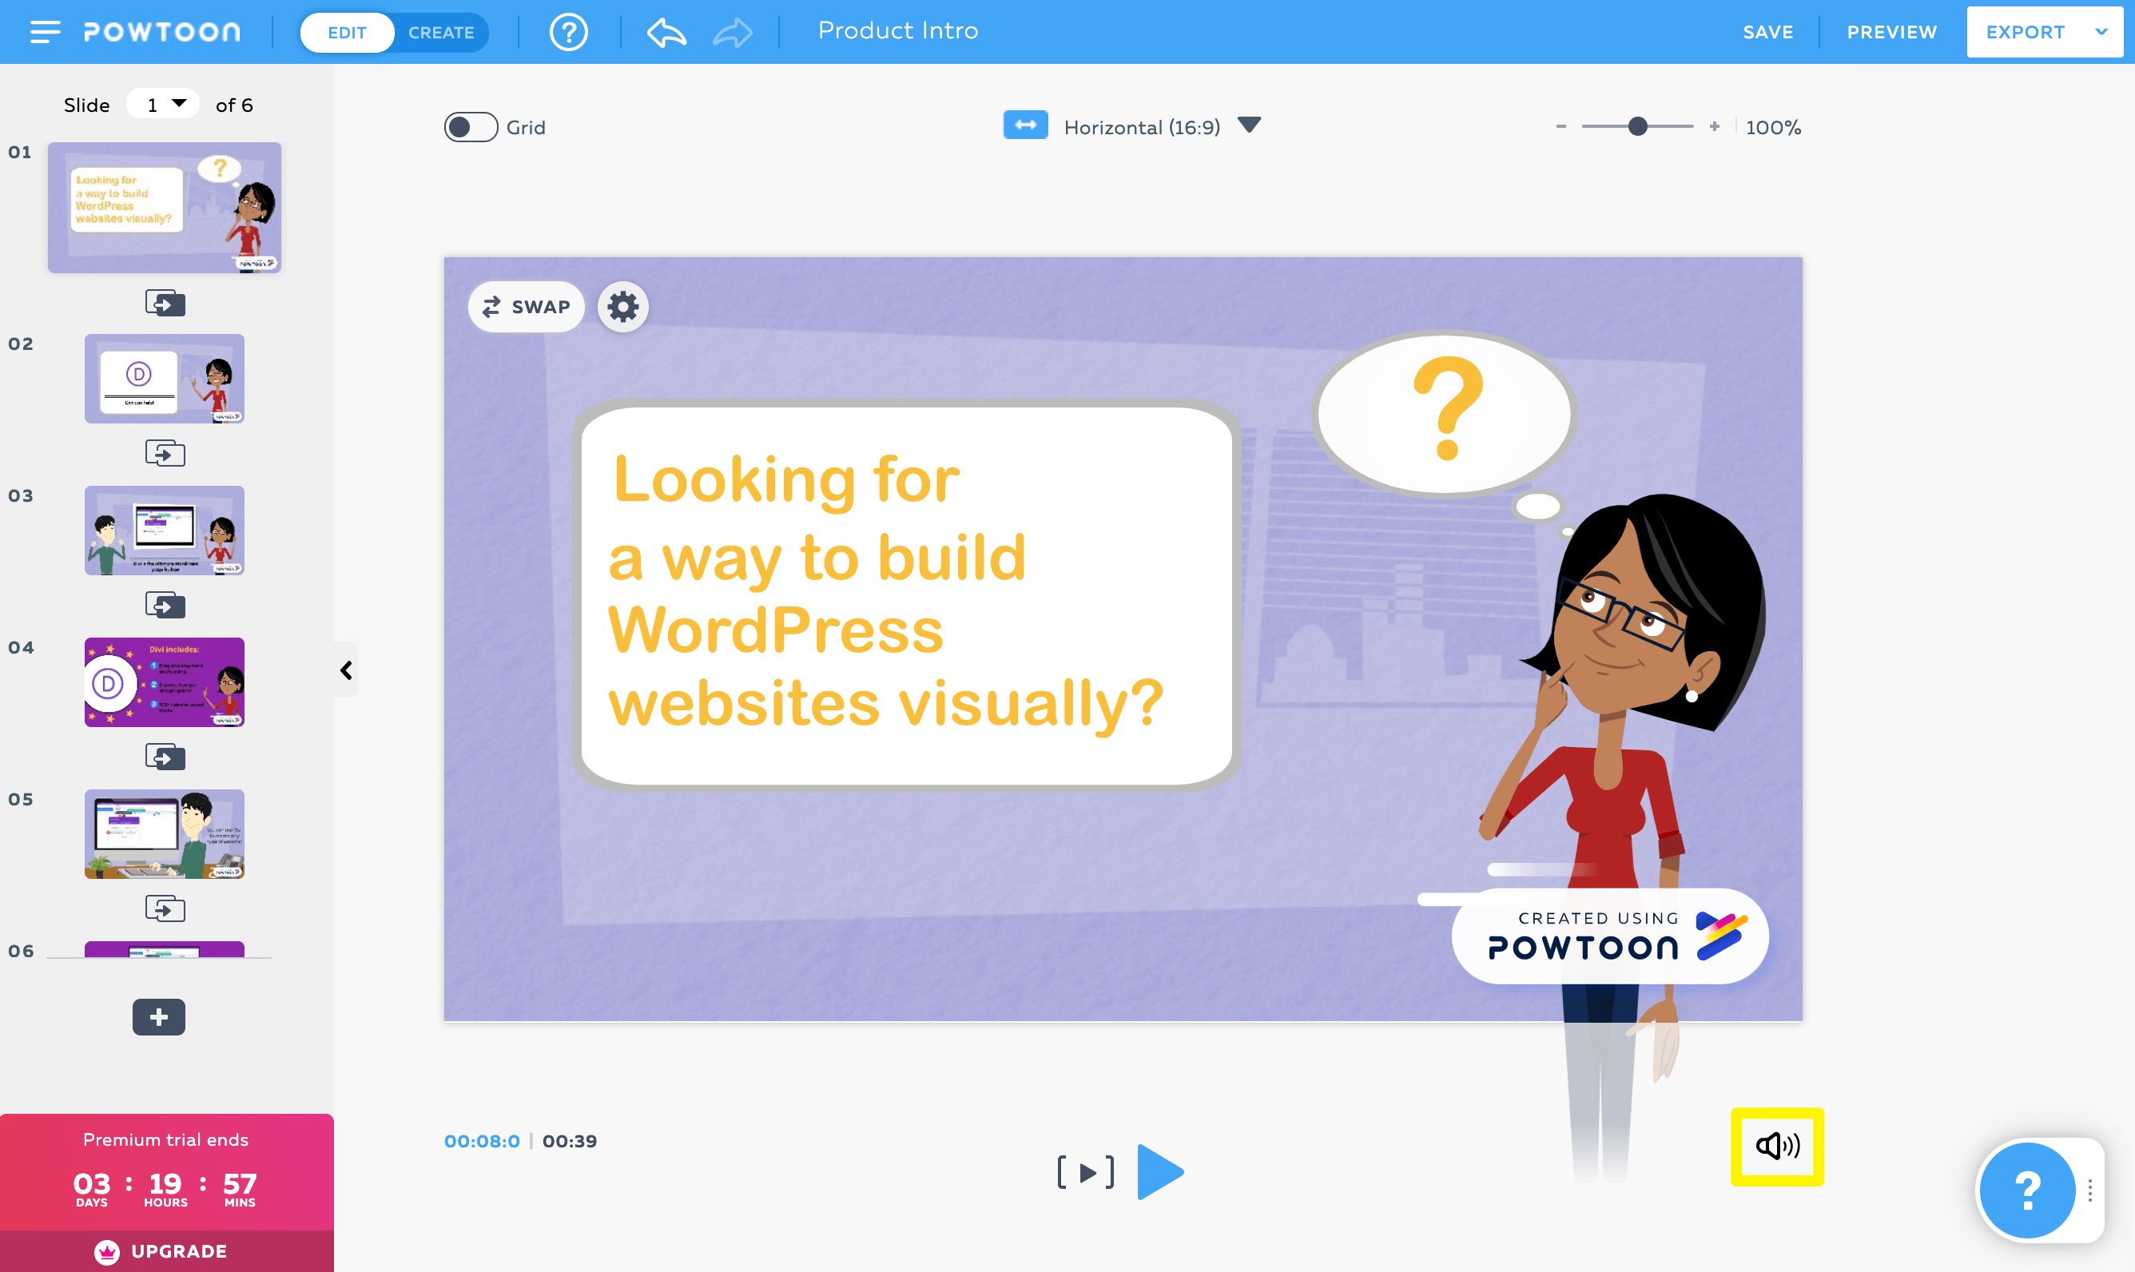Screen dimensions: 2135x1272
Task: Collapse the slide panel with the chevron
Action: pyautogui.click(x=346, y=670)
